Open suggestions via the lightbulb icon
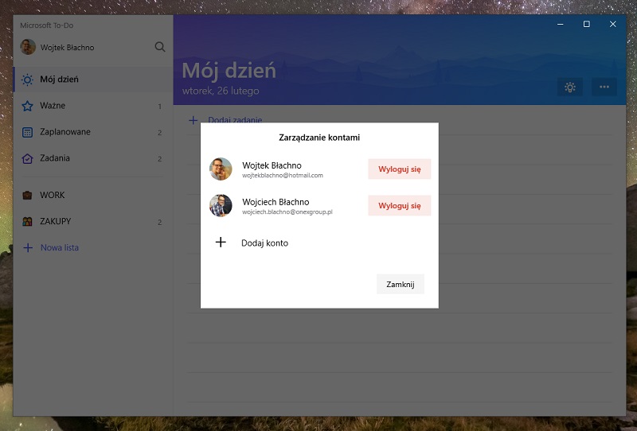The image size is (637, 431). [570, 87]
